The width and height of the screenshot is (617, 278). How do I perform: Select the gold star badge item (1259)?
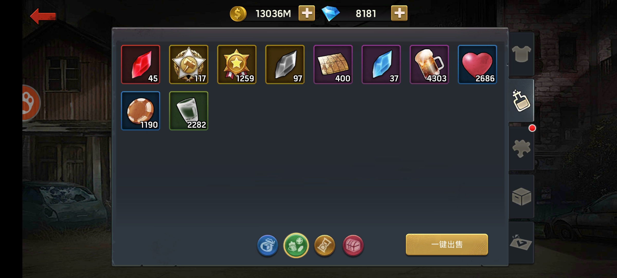coord(237,64)
